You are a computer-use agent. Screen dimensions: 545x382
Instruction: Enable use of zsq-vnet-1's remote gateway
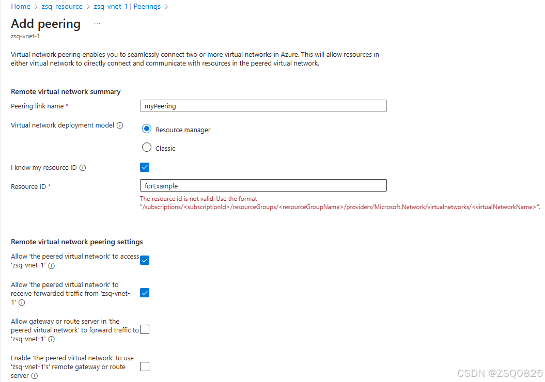coord(145,366)
